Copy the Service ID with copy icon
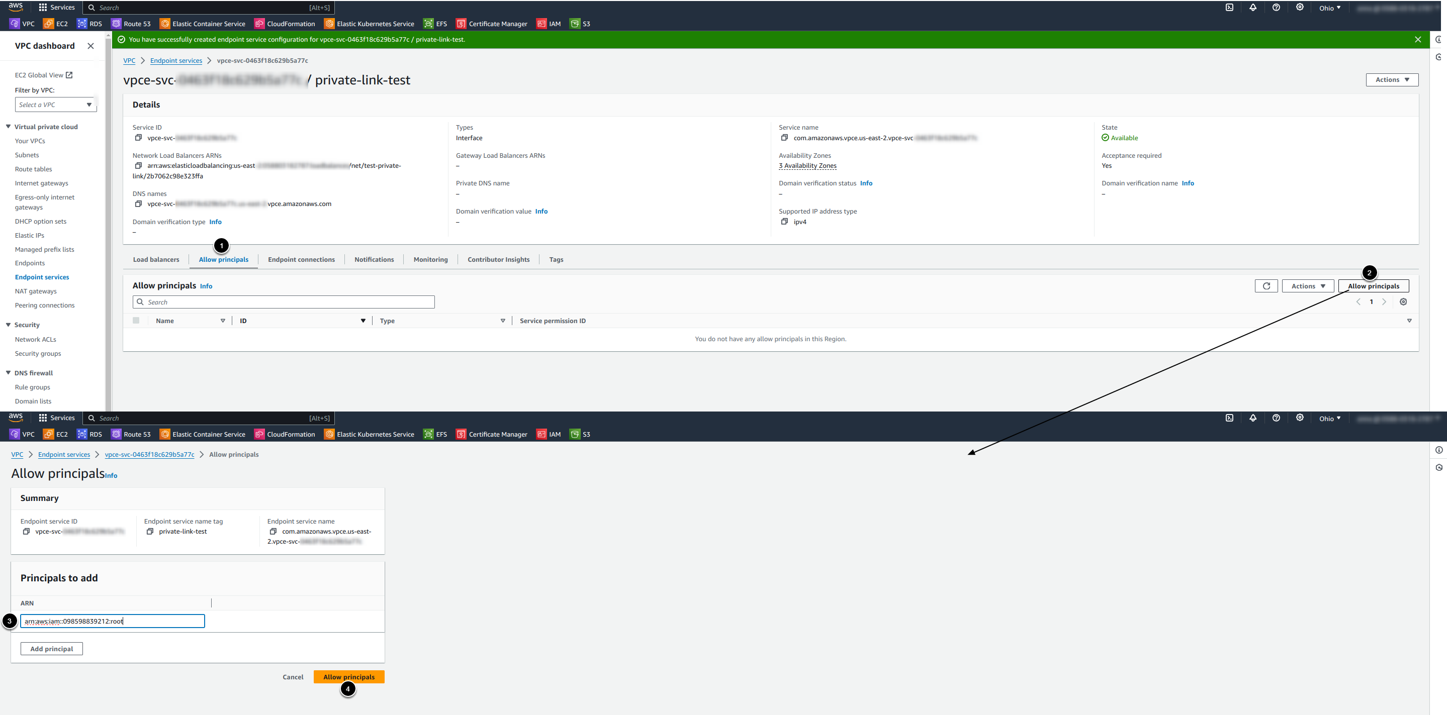Screen dimensions: 1447x715 pos(138,138)
